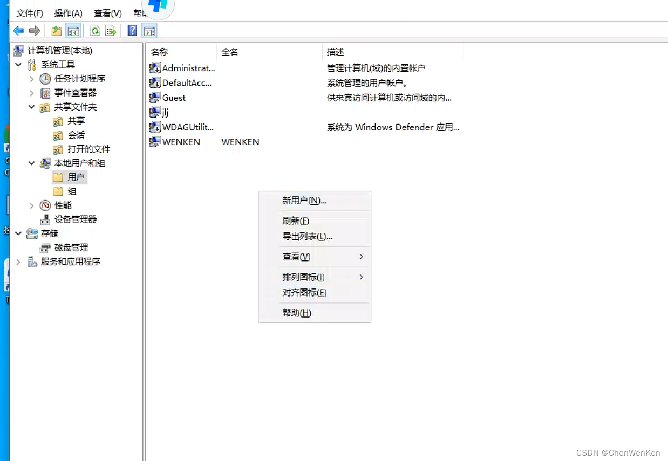Expand the 性能 node arrow
668x461 pixels.
32,205
